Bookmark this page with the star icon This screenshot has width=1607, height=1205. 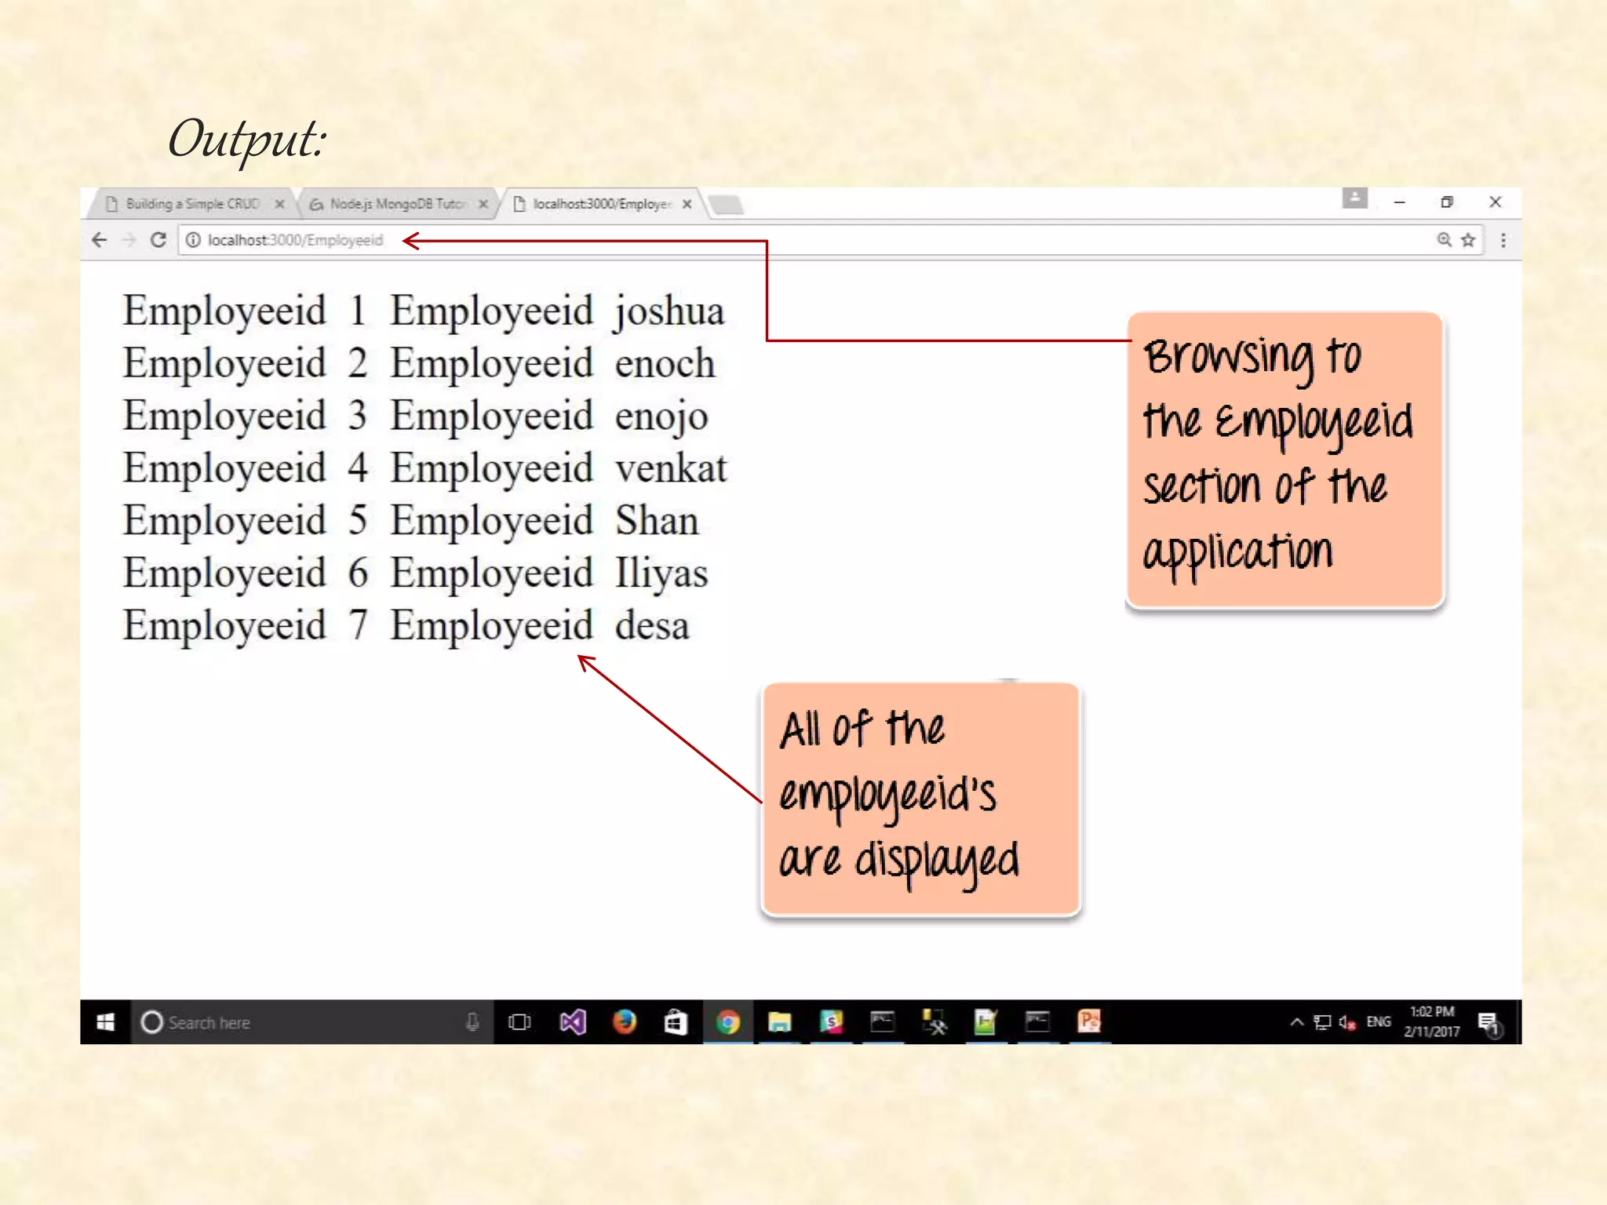point(1468,240)
